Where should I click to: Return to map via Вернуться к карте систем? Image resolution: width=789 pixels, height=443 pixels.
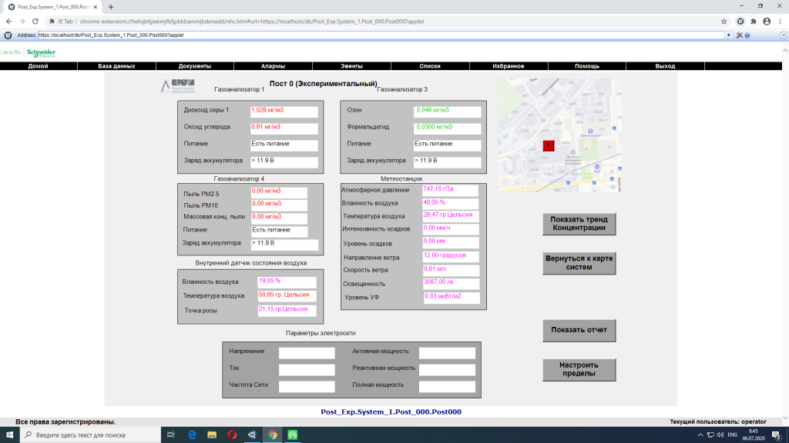[579, 263]
